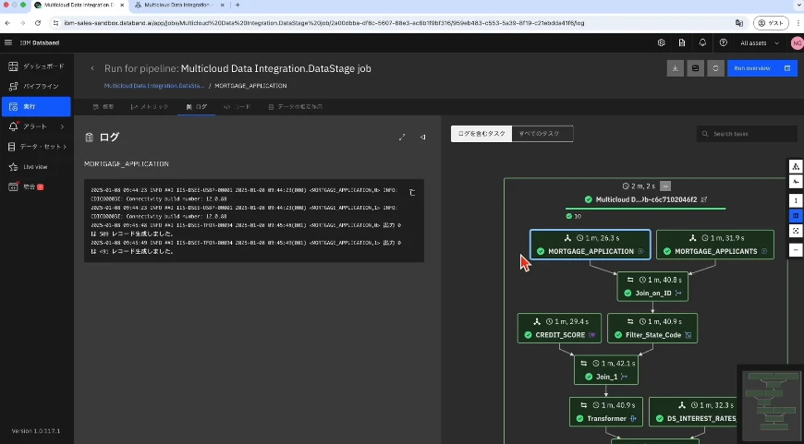Click the MORTGAGE_APPLICATION heading above log box

pos(127,164)
